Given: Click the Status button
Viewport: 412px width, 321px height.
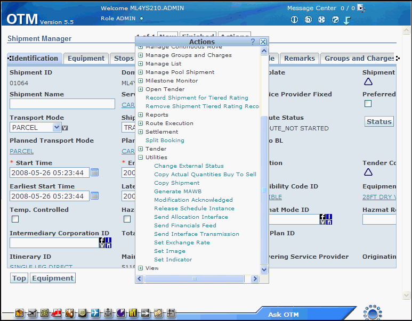Looking at the screenshot, I should (379, 121).
